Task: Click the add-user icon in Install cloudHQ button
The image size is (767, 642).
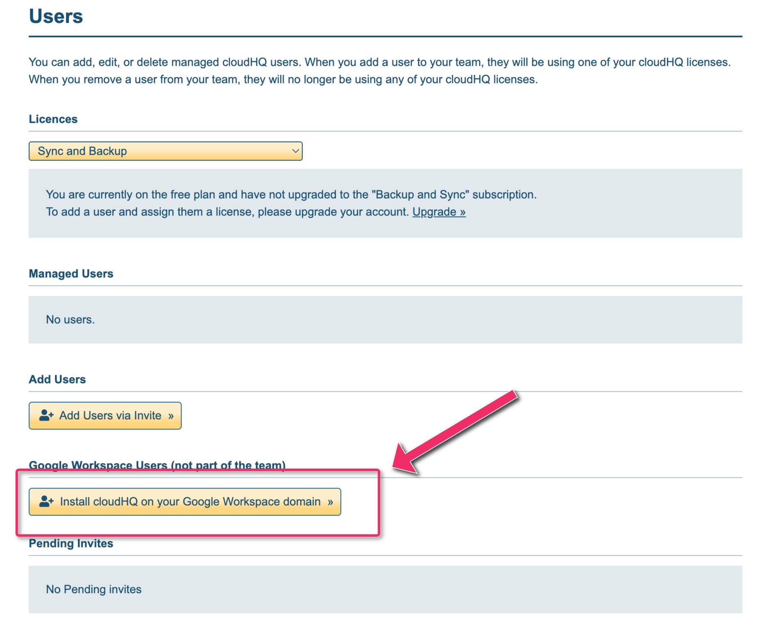Action: point(46,501)
